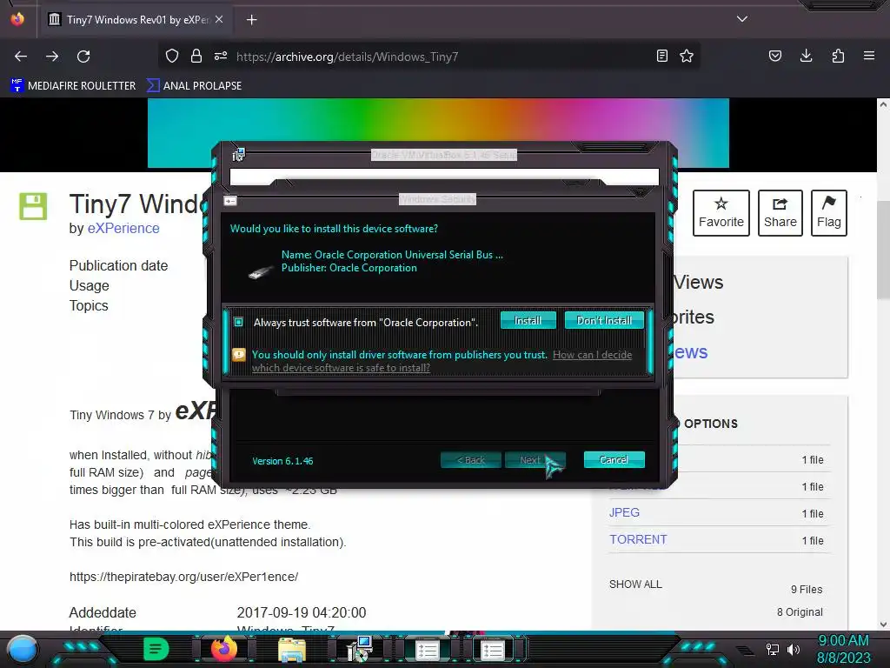Switch to Firefox in taskbar

(223, 649)
